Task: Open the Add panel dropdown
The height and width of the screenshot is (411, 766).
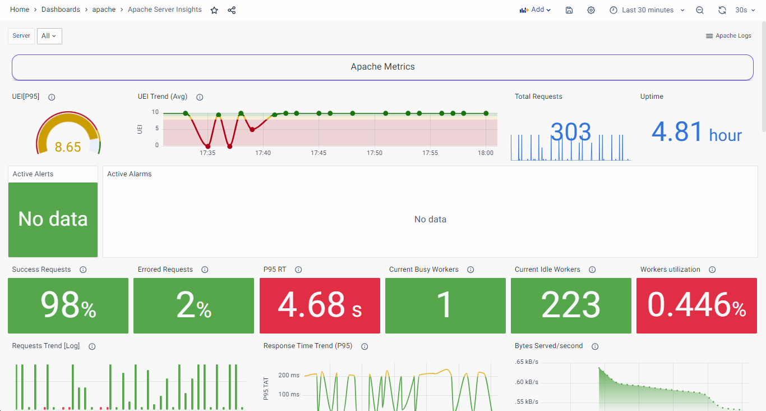Action: pyautogui.click(x=536, y=10)
